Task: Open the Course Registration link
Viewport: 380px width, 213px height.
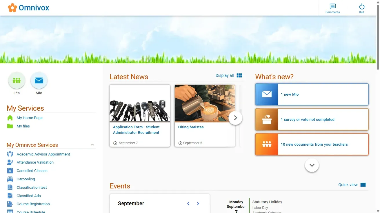Action: pos(33,204)
